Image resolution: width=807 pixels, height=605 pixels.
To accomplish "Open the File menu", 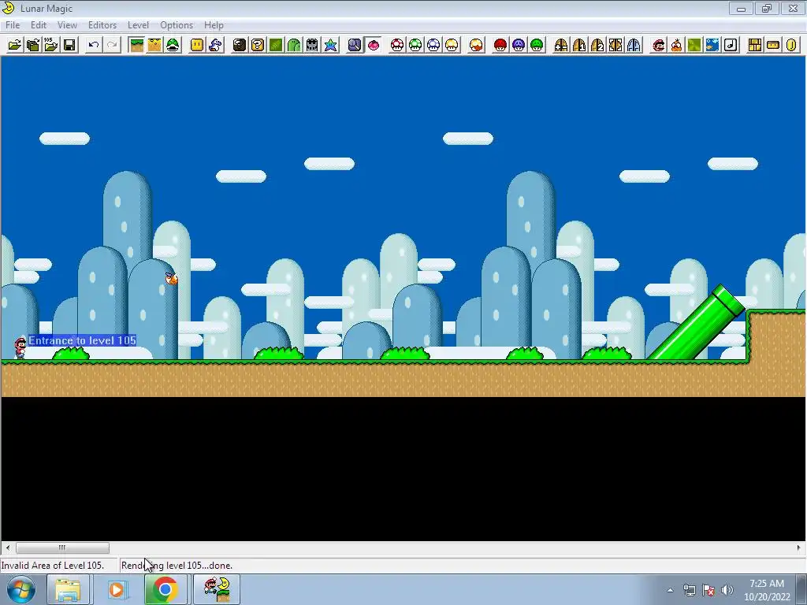I will point(13,24).
